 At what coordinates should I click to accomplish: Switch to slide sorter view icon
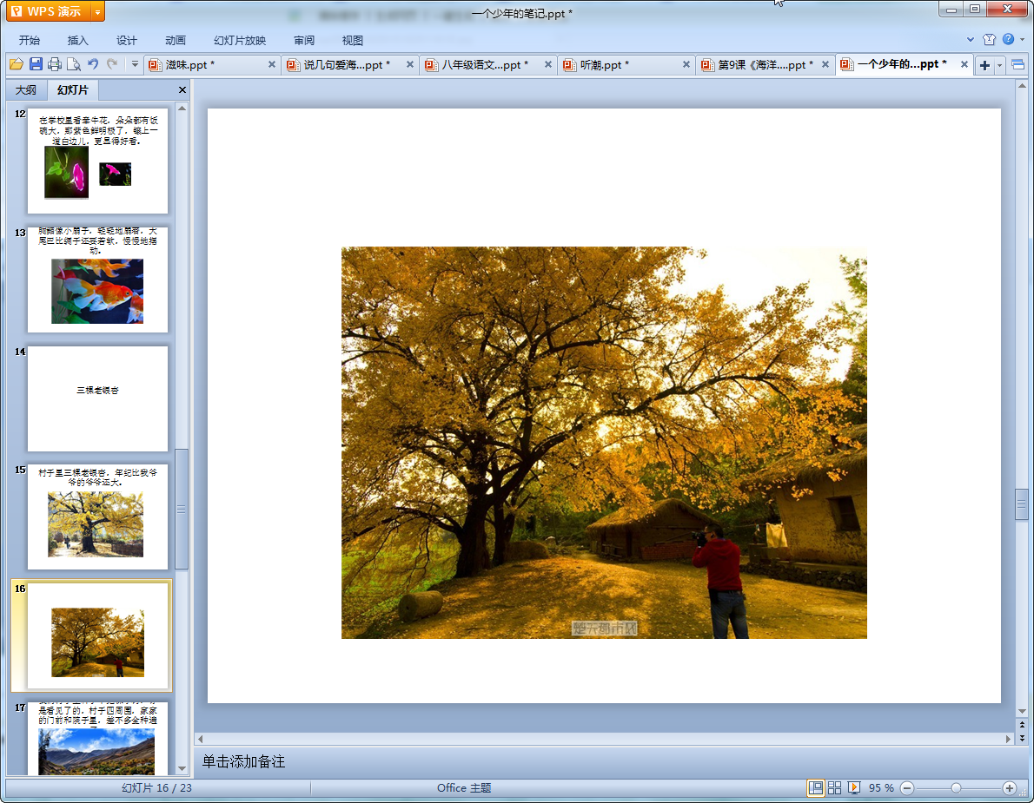click(x=835, y=788)
